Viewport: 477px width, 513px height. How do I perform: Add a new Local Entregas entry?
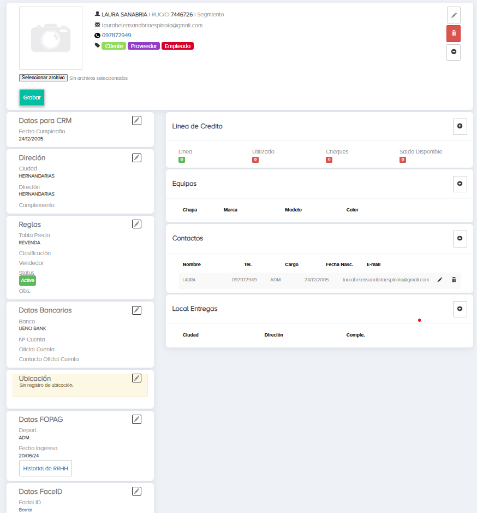click(460, 309)
